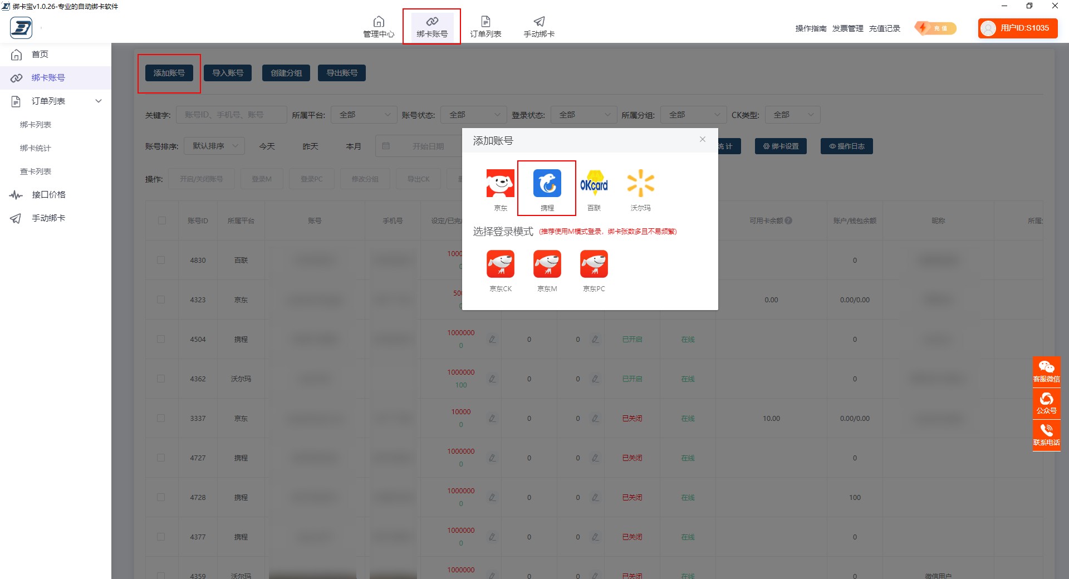1069x579 pixels.
Task: Open the CK类型 dropdown
Action: pos(793,115)
